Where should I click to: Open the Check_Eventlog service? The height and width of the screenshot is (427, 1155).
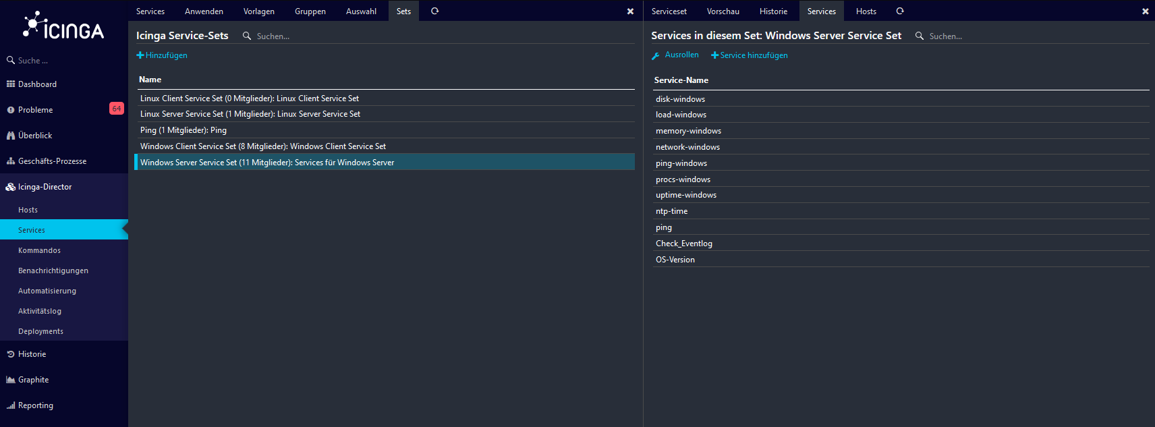coord(901,244)
